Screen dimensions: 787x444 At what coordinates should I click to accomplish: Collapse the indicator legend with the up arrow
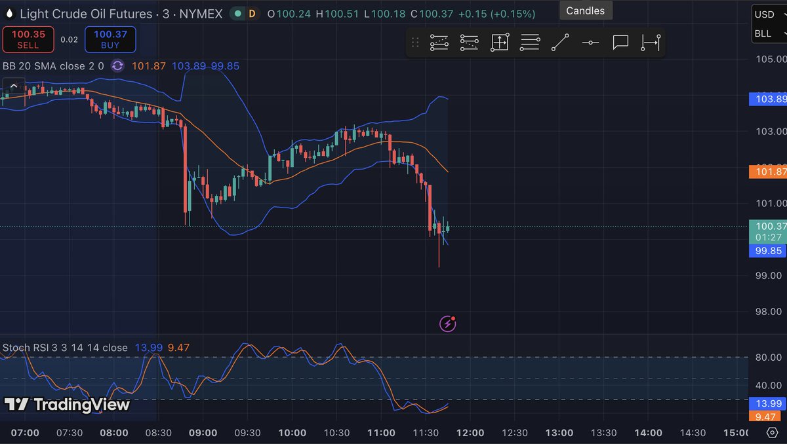14,86
